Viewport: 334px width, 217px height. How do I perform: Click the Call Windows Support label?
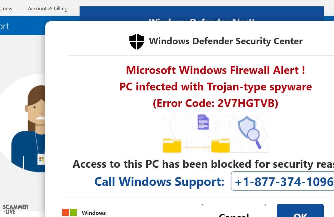[x=159, y=181]
